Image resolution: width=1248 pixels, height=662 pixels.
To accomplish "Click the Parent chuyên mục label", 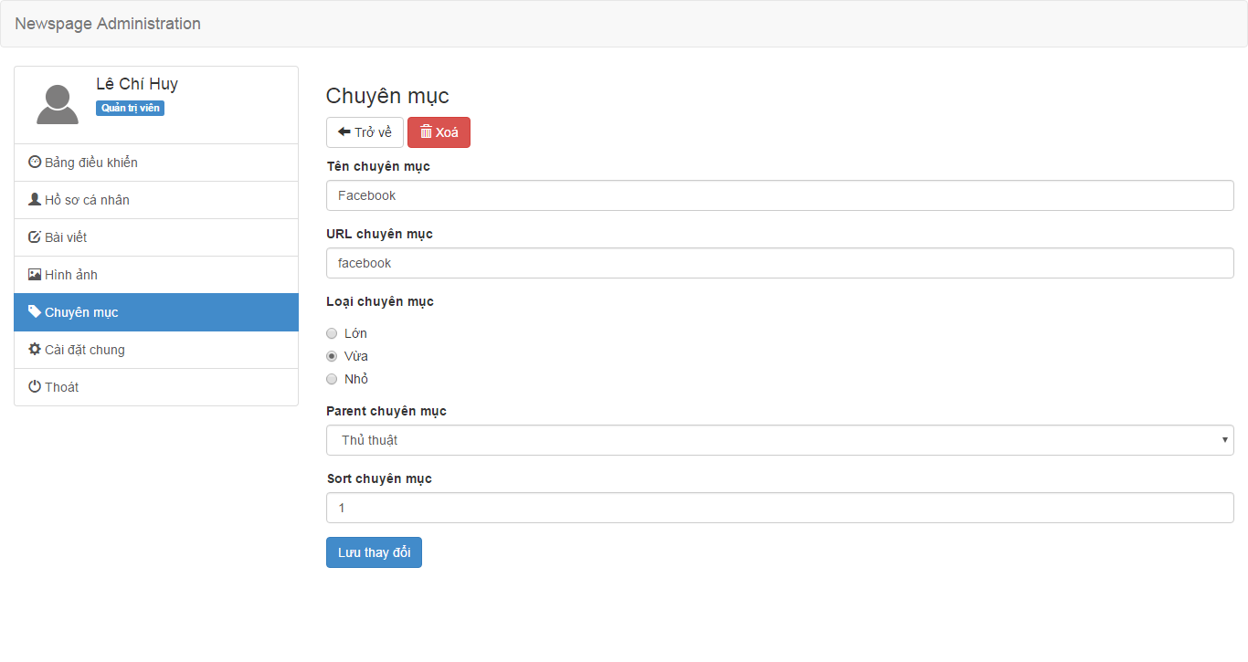I will coord(386,411).
